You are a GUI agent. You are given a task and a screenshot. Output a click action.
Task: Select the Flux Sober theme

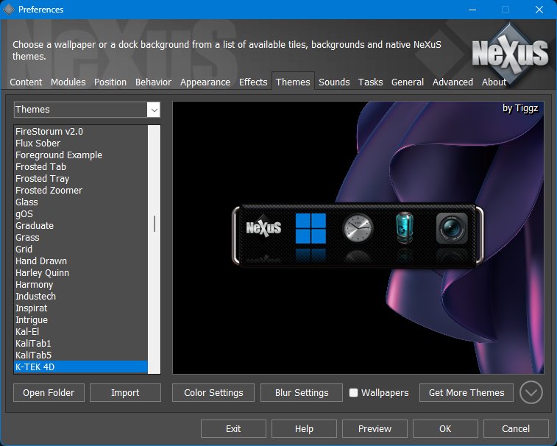point(81,144)
